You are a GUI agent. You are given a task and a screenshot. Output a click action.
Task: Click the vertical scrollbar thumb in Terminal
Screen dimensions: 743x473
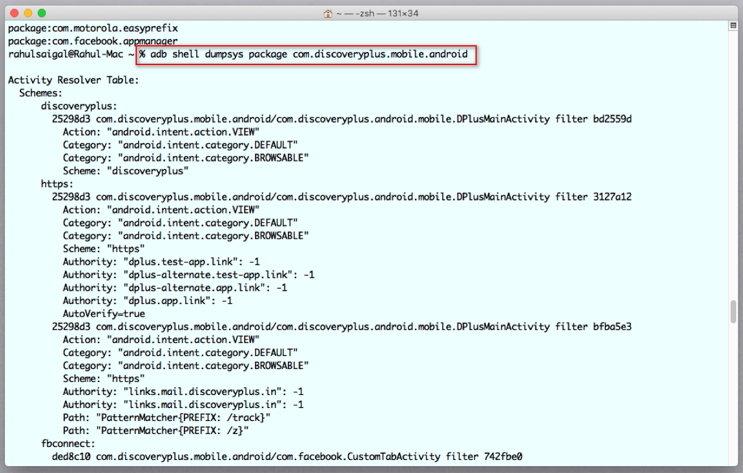(734, 311)
